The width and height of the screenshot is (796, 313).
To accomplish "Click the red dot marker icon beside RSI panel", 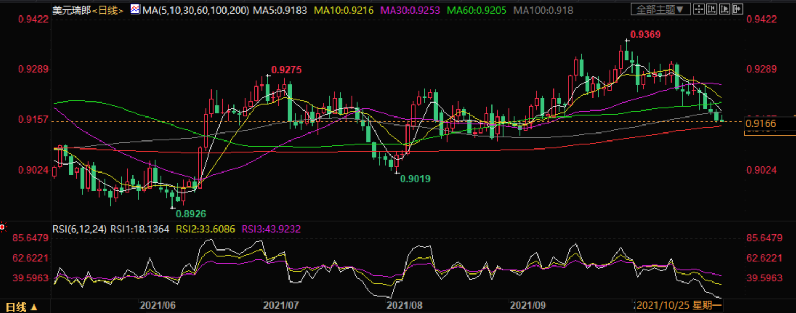I will [x=2, y=228].
